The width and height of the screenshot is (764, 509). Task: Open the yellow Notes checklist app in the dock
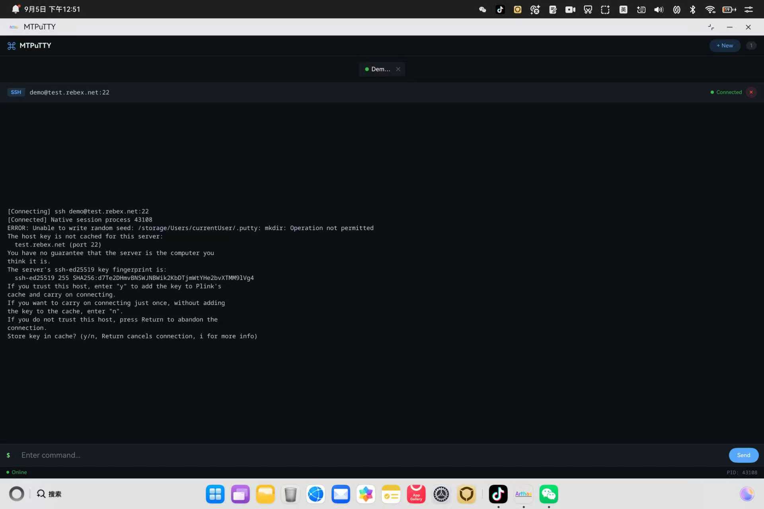pyautogui.click(x=391, y=494)
